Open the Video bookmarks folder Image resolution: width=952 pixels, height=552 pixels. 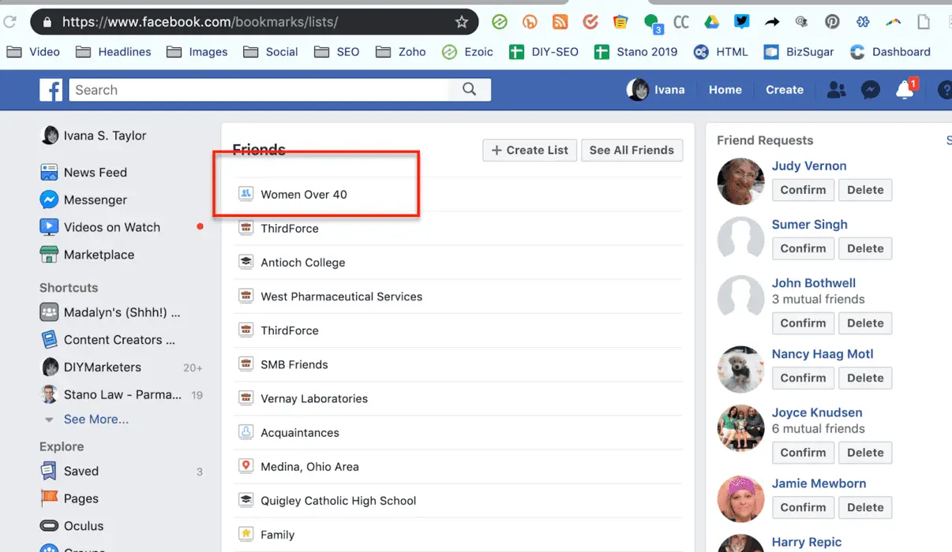33,52
